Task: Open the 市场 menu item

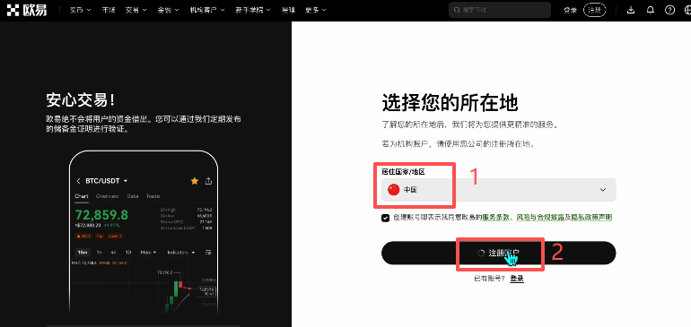Action: click(109, 10)
